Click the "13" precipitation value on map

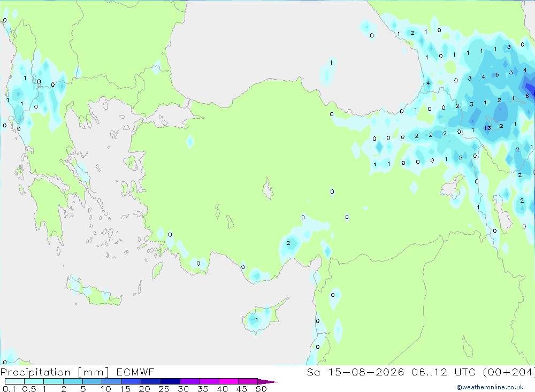(487, 128)
